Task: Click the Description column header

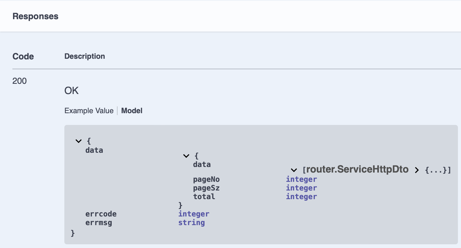Action: (85, 56)
